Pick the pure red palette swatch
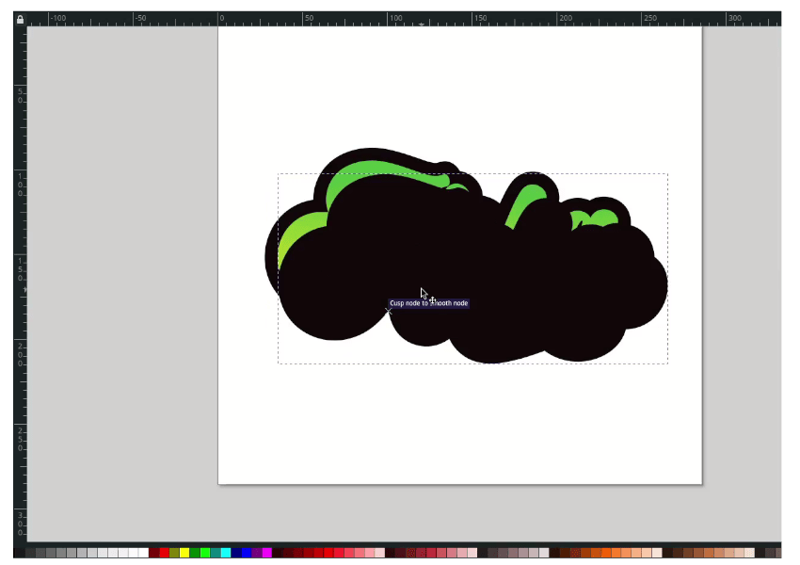This screenshot has width=800, height=565. tap(165, 553)
